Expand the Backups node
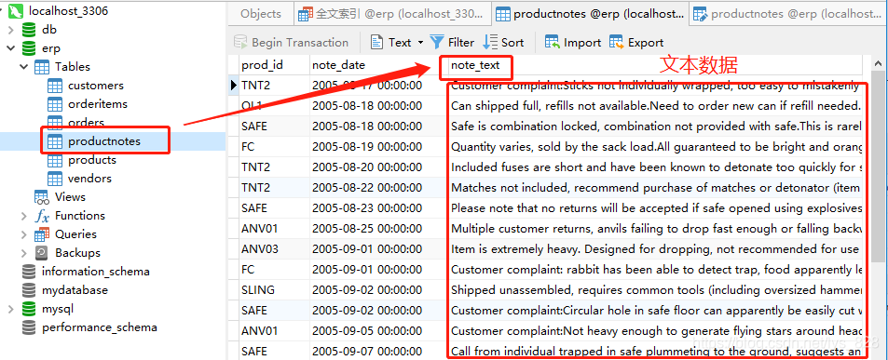 (x=24, y=253)
